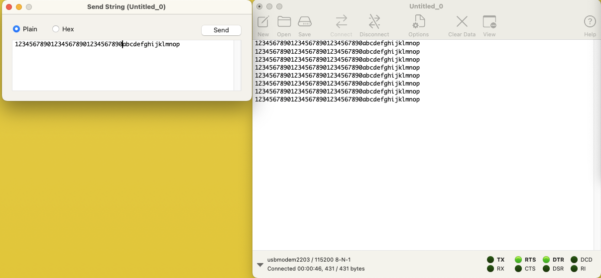Click the send text field scrollbar track
The width and height of the screenshot is (601, 278).
[238, 65]
